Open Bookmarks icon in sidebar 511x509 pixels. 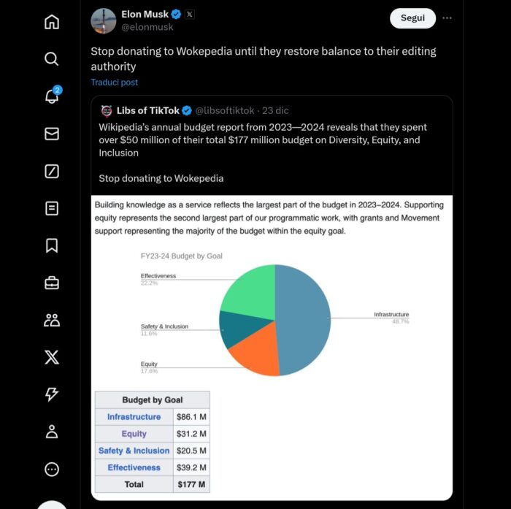(x=52, y=246)
